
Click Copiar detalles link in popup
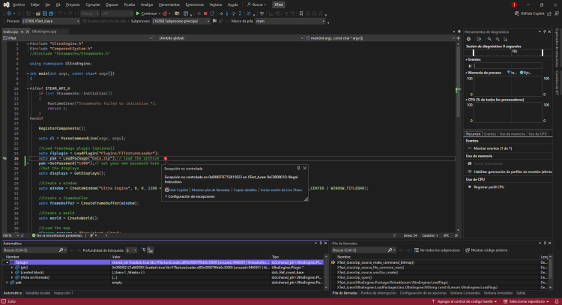(x=245, y=190)
